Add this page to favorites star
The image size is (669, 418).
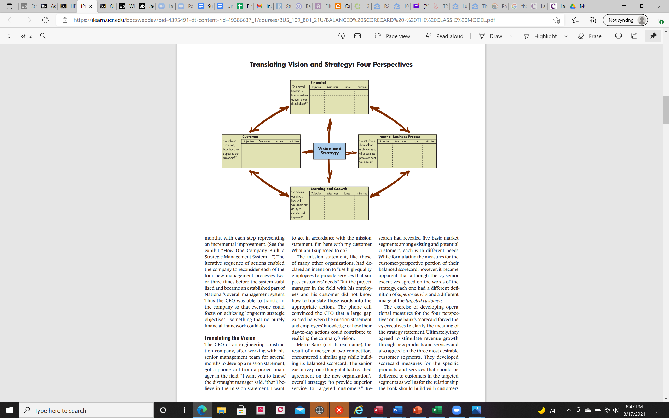pos(556,20)
